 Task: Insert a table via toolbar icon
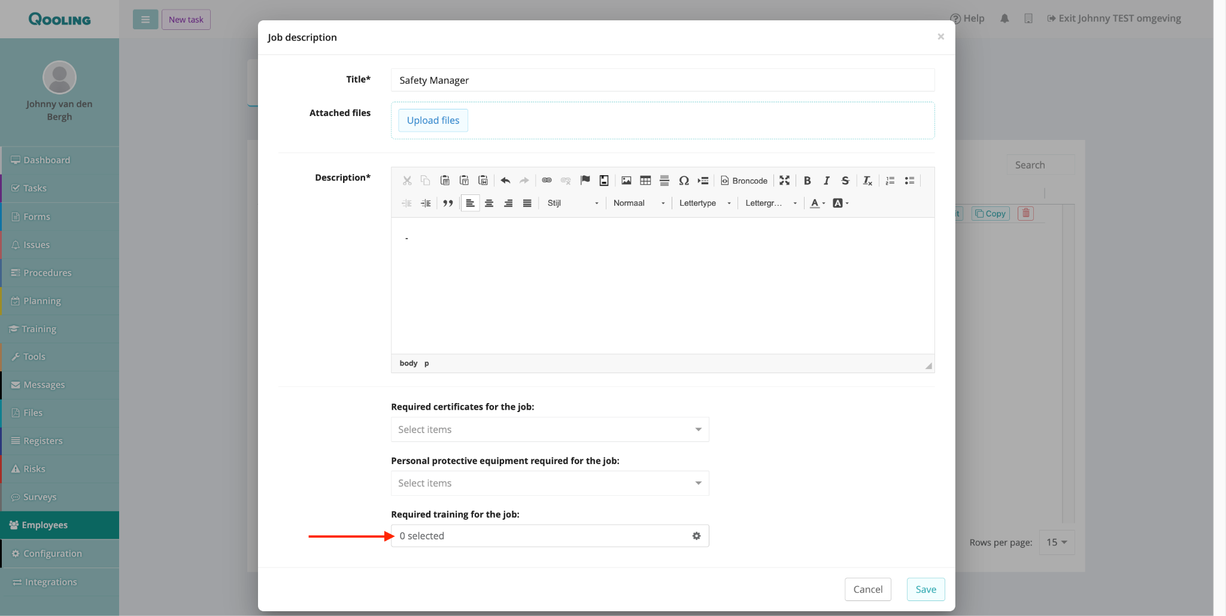tap(645, 181)
